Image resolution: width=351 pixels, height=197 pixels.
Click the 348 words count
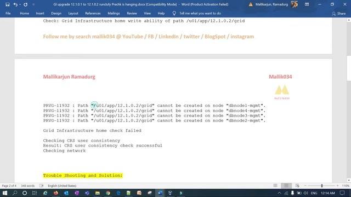click(x=28, y=186)
